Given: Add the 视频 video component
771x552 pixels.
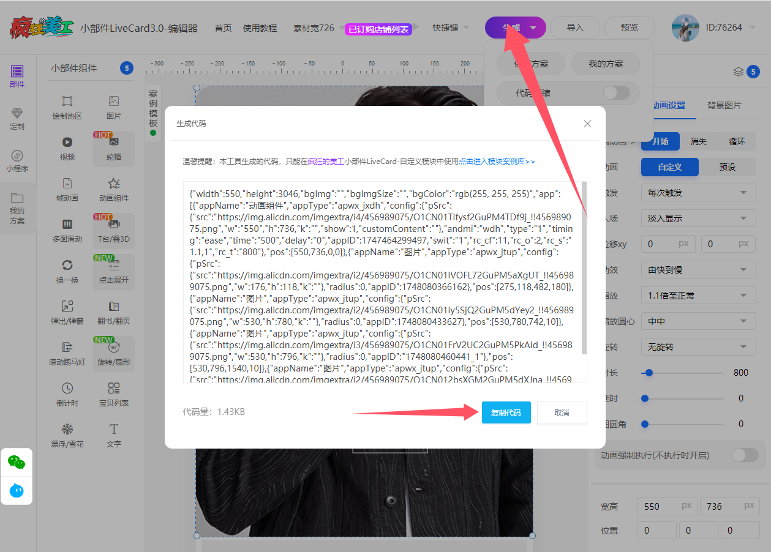Looking at the screenshot, I should [67, 148].
